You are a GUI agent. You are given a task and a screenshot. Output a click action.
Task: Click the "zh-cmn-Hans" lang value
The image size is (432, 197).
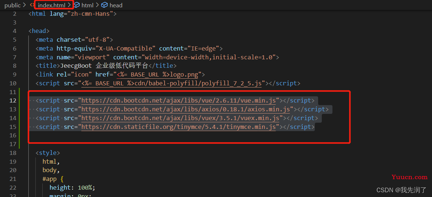click(90, 14)
